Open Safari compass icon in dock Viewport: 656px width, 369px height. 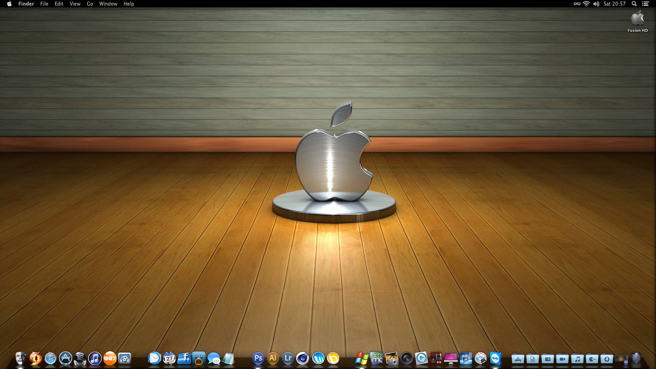[51, 358]
